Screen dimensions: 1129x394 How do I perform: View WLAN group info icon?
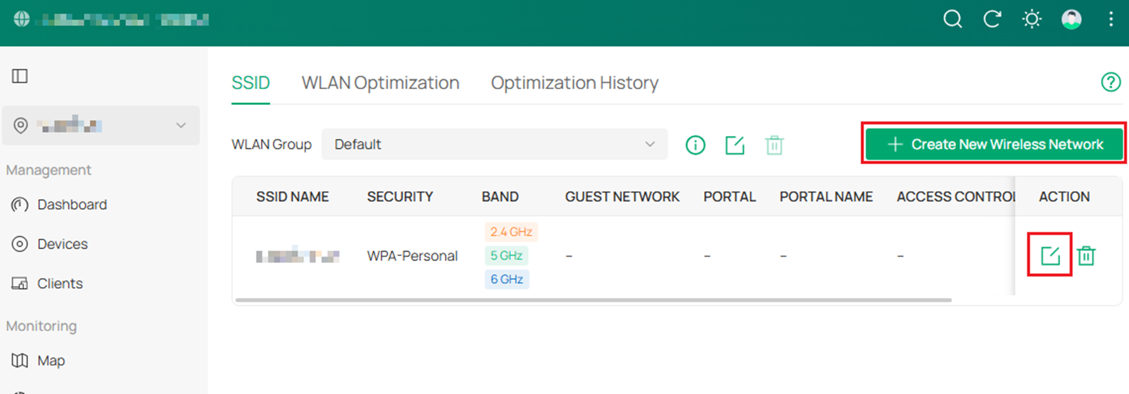695,145
